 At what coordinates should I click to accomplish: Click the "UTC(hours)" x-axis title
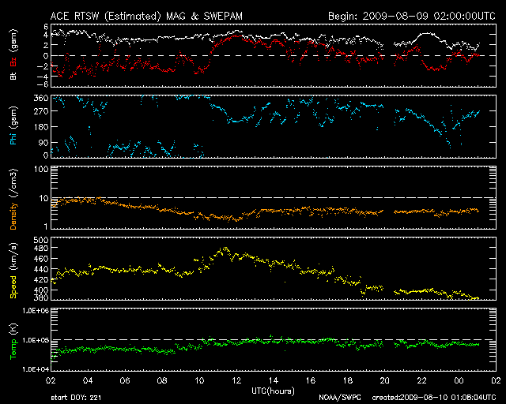click(274, 391)
